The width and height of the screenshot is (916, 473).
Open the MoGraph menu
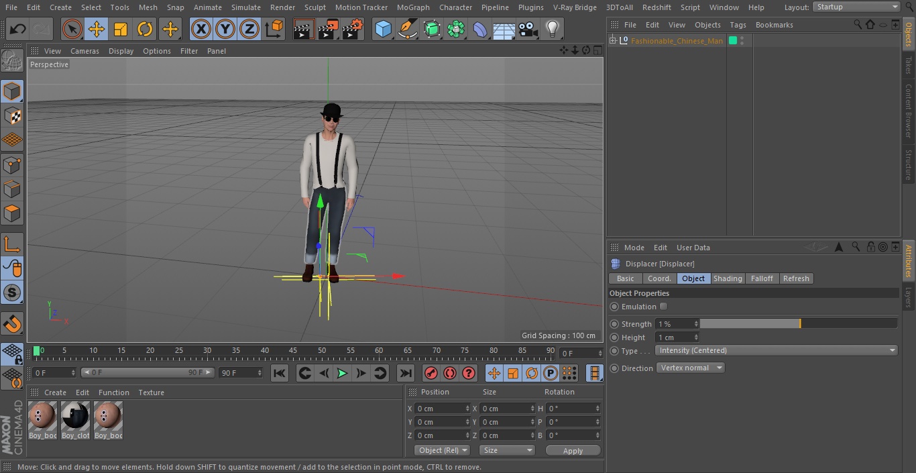click(413, 7)
